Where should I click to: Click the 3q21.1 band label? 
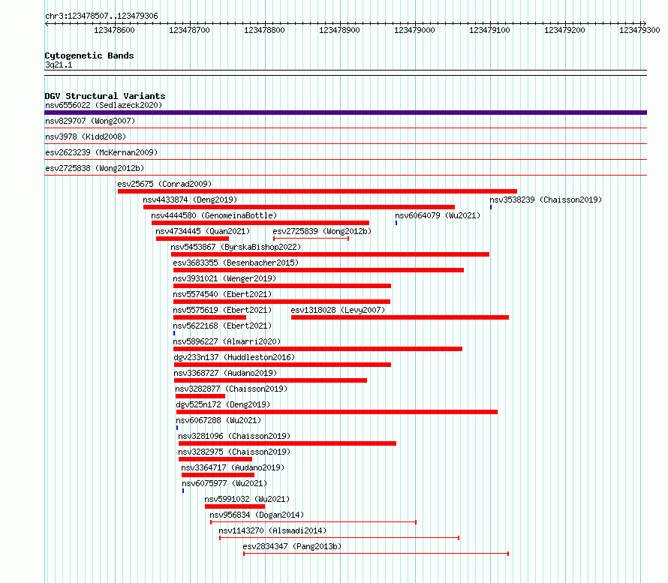(x=59, y=65)
